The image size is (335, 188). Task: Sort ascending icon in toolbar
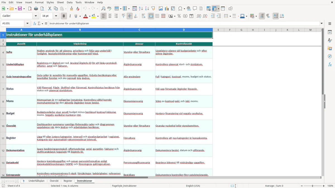pyautogui.click(x=141, y=9)
